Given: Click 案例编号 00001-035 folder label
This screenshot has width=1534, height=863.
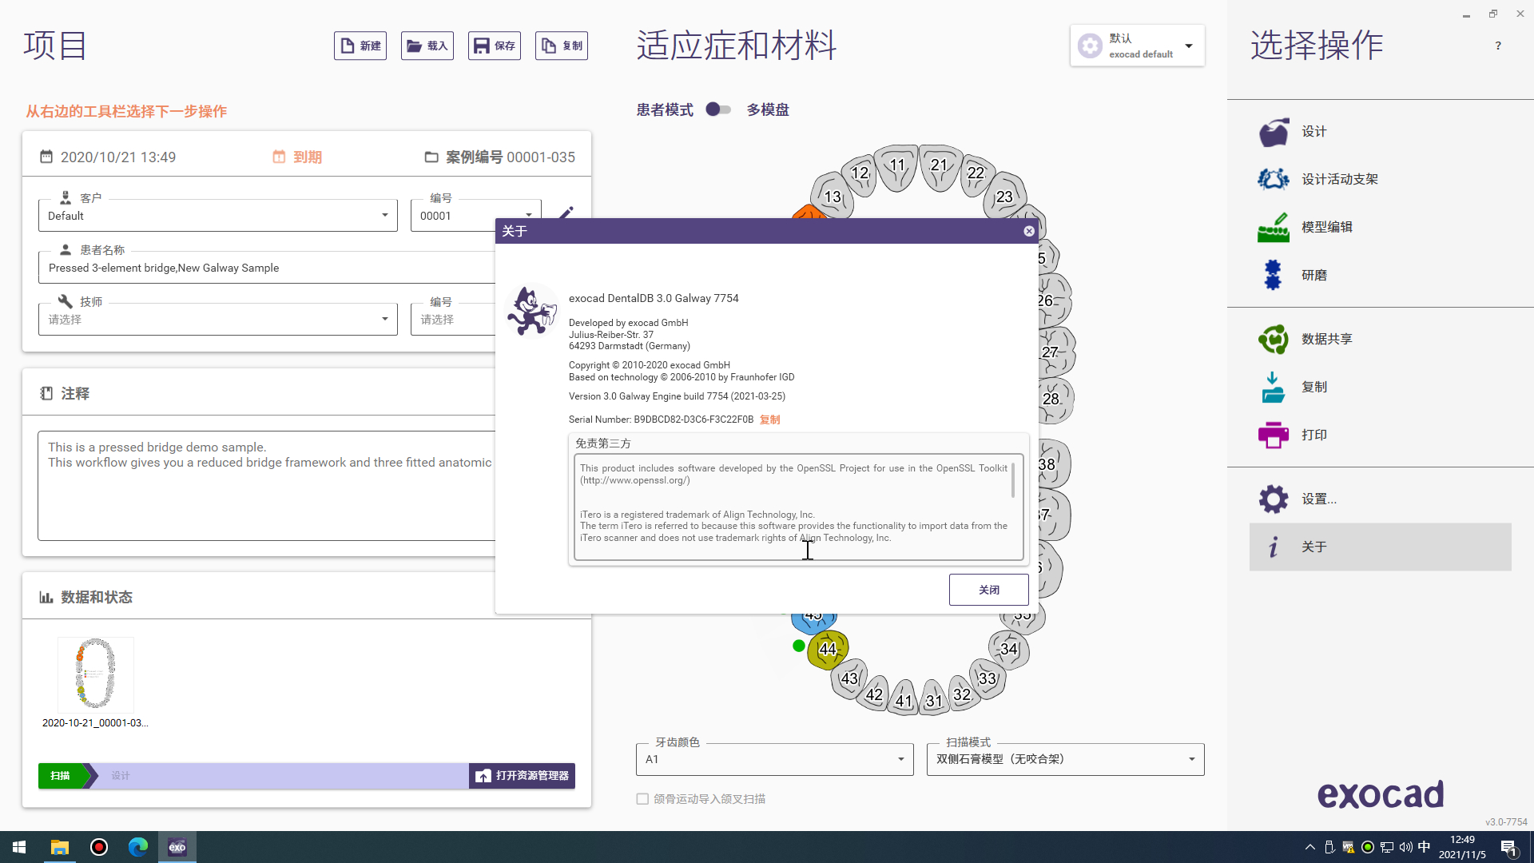Looking at the screenshot, I should [499, 157].
